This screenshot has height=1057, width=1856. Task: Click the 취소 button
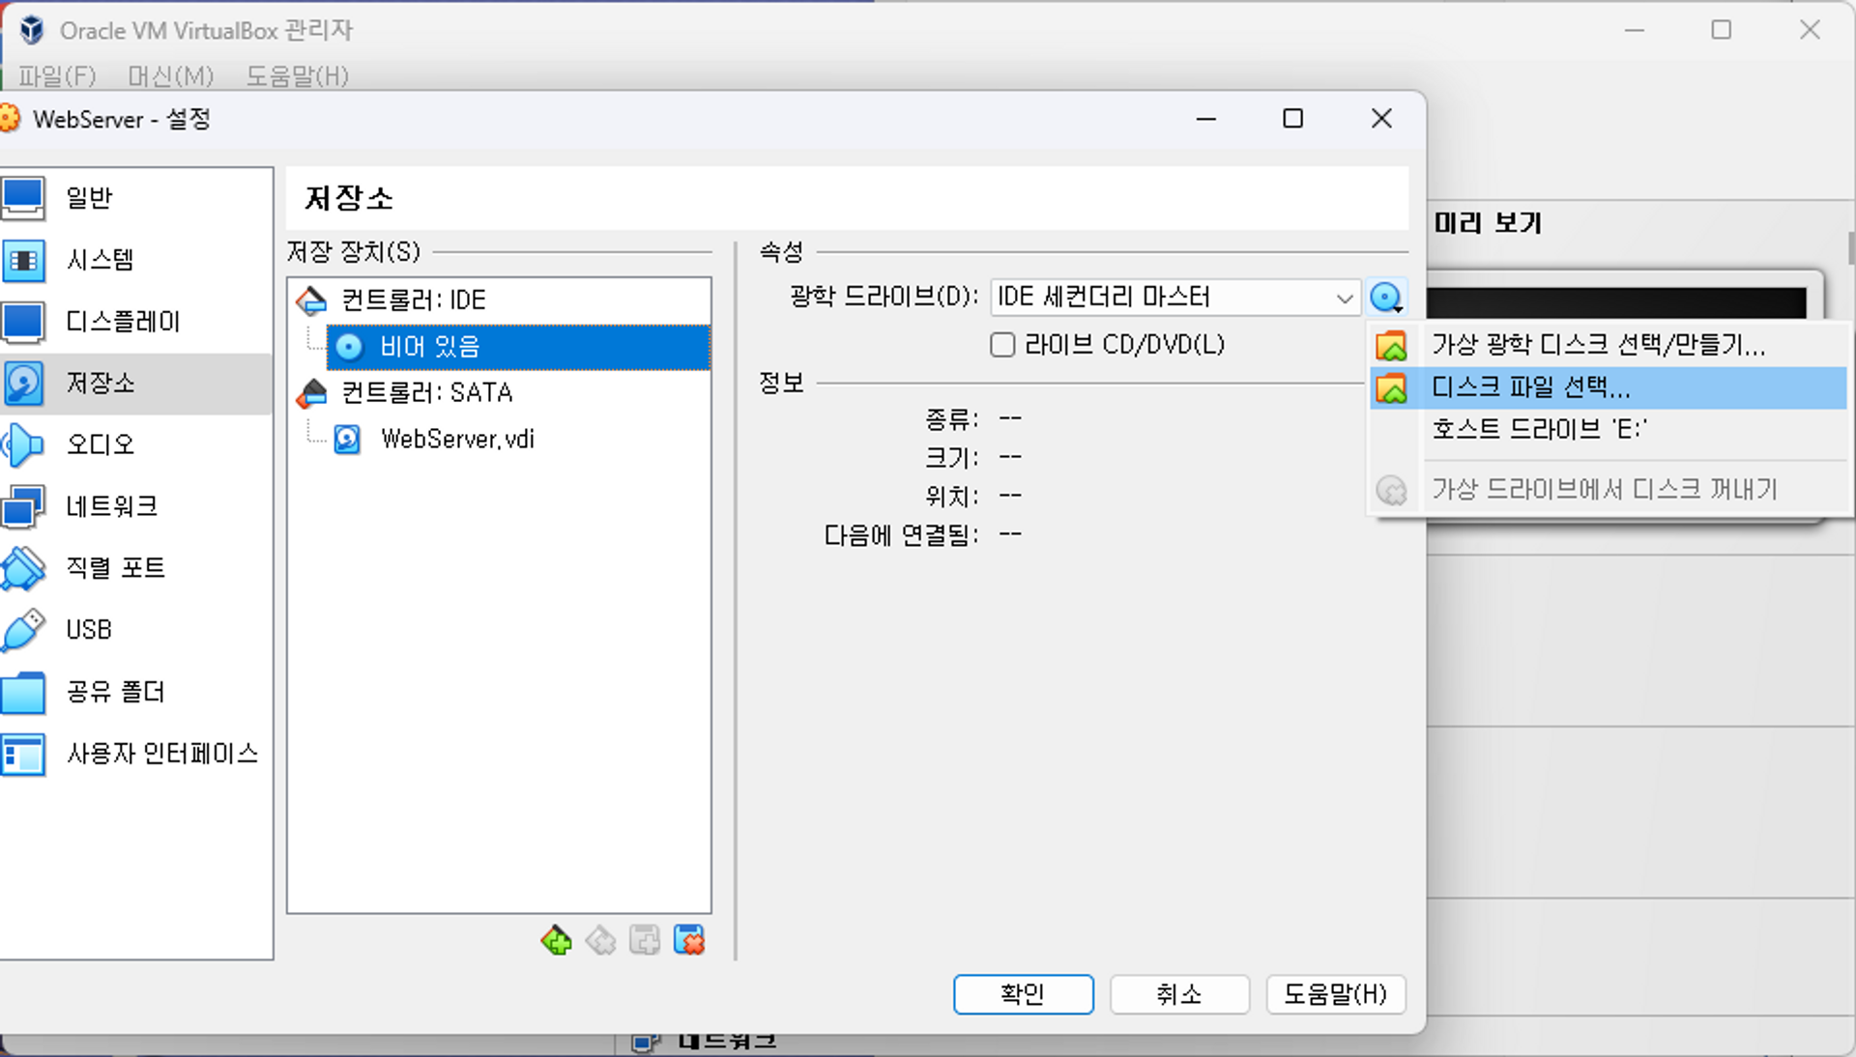click(x=1178, y=994)
